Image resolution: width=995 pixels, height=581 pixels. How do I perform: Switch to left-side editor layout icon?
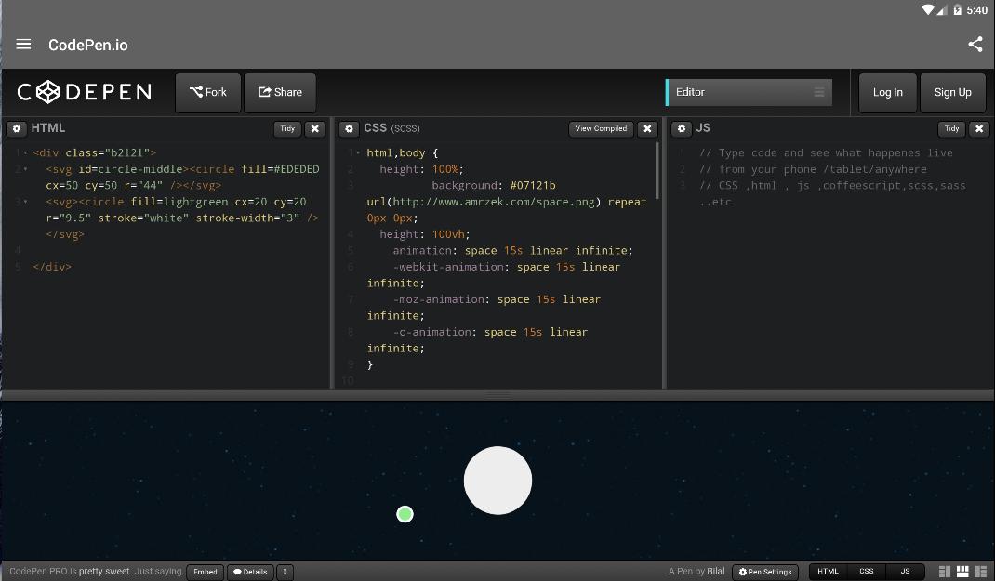pyautogui.click(x=944, y=572)
